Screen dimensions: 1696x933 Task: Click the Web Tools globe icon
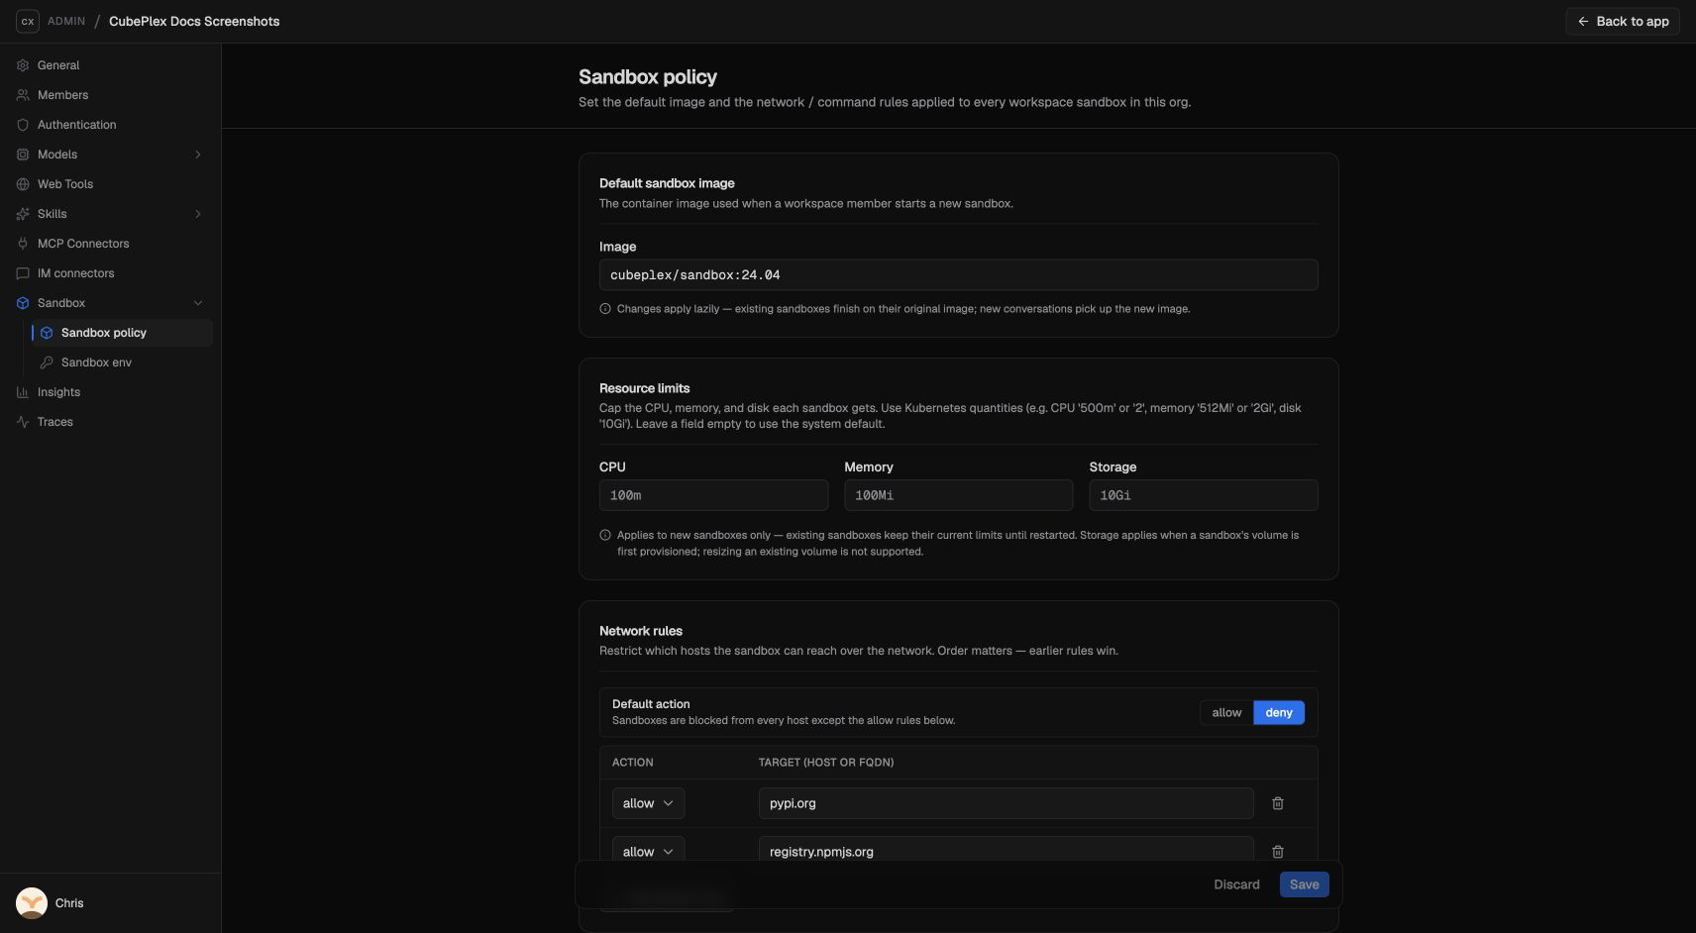tap(23, 184)
